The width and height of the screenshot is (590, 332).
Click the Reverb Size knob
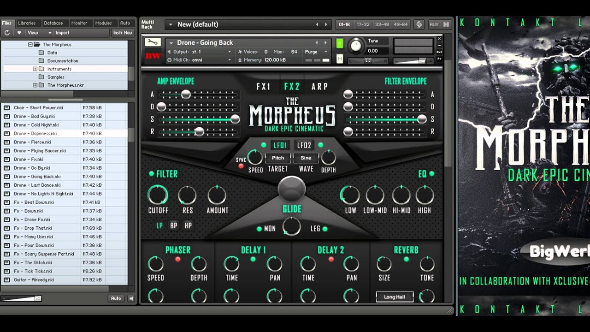click(x=384, y=264)
